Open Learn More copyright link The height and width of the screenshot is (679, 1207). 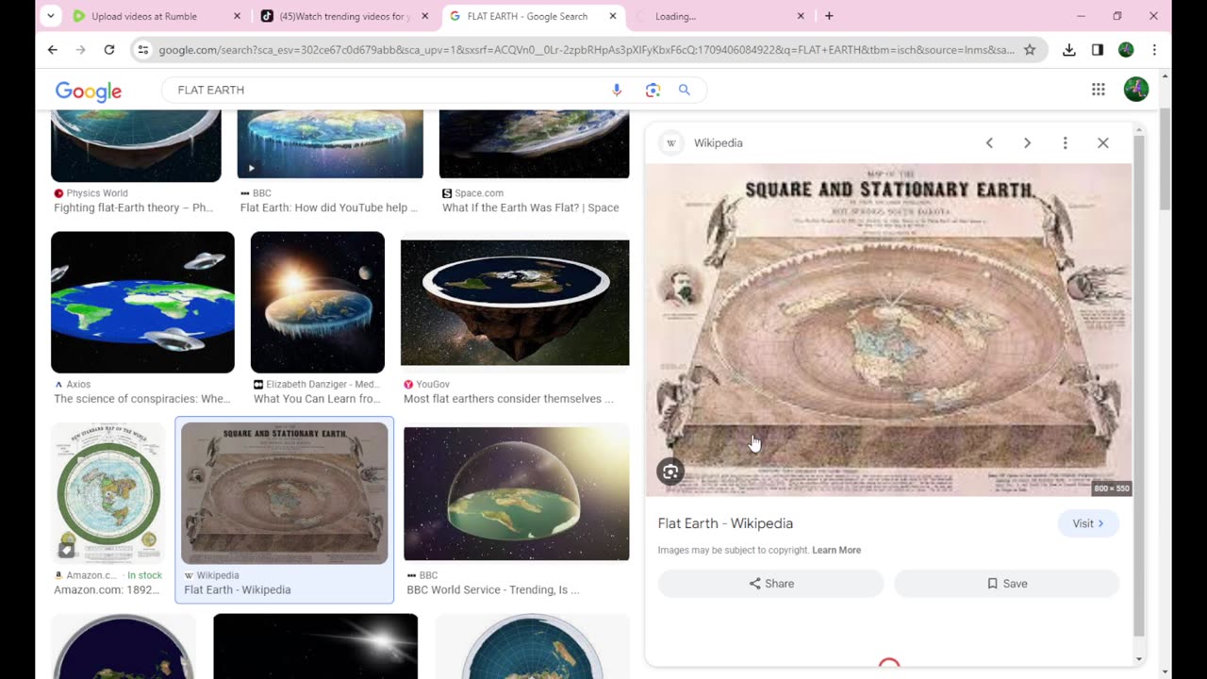click(836, 550)
